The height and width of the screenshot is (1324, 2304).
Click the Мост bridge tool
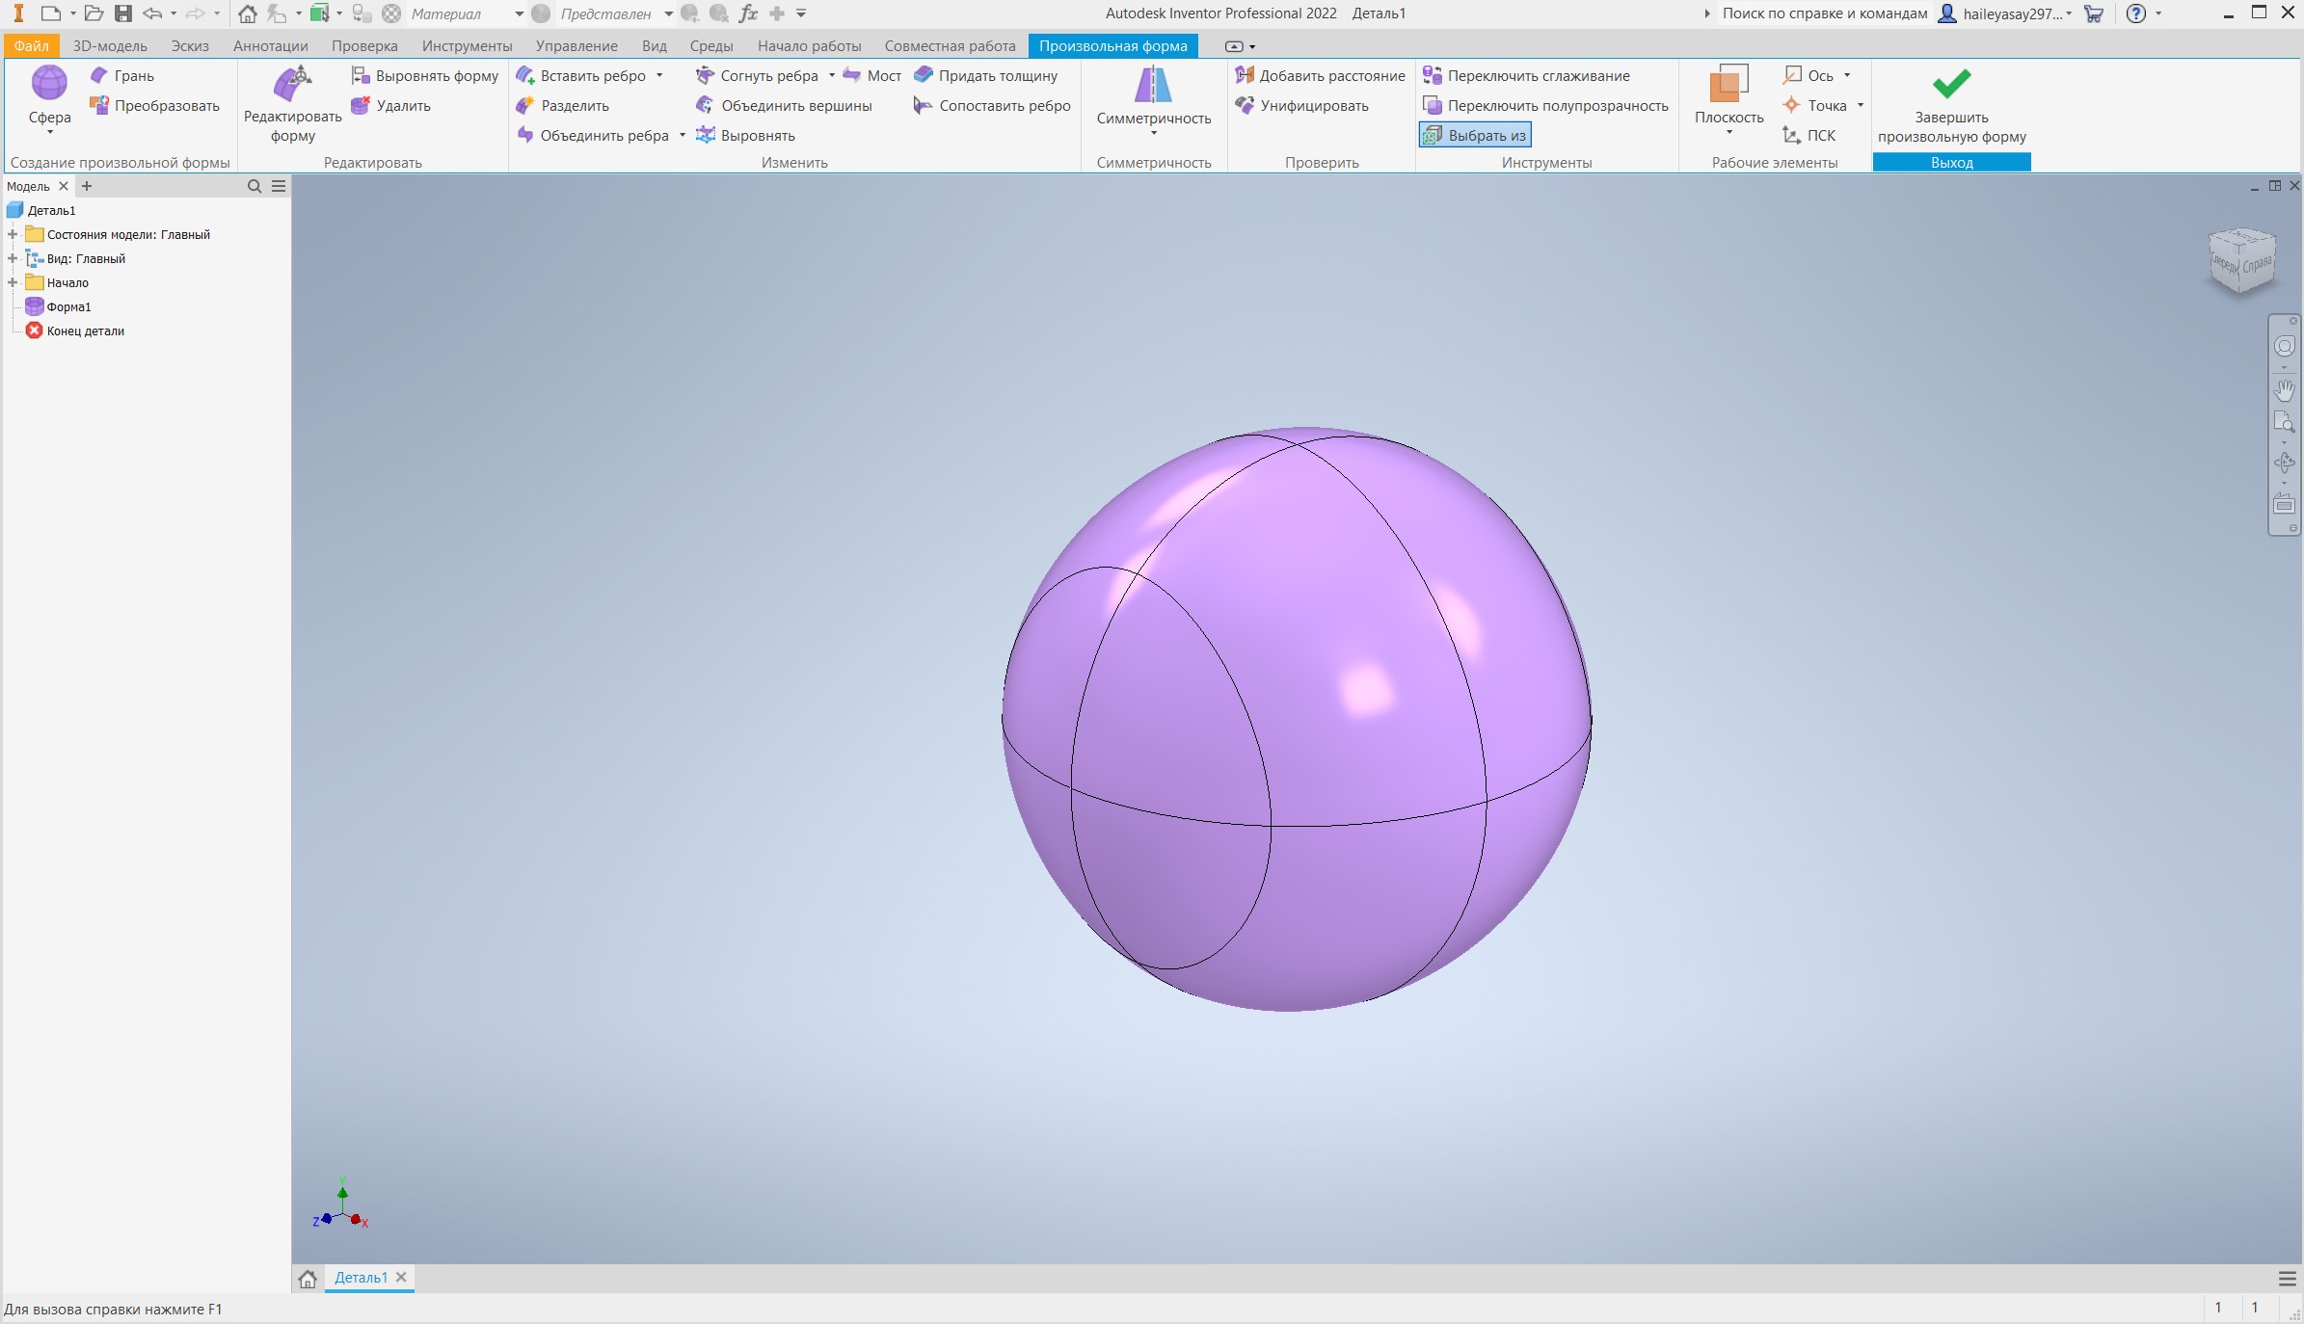pos(872,75)
